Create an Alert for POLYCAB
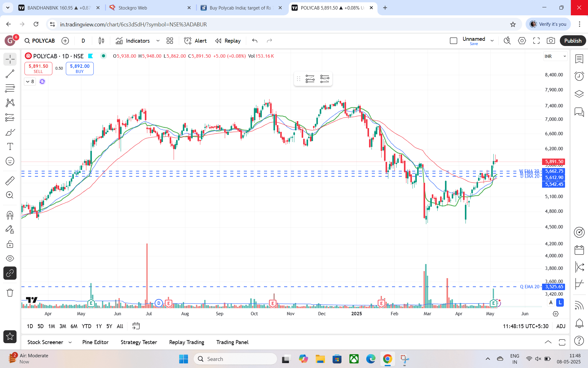Image resolution: width=588 pixels, height=368 pixels. (x=195, y=41)
